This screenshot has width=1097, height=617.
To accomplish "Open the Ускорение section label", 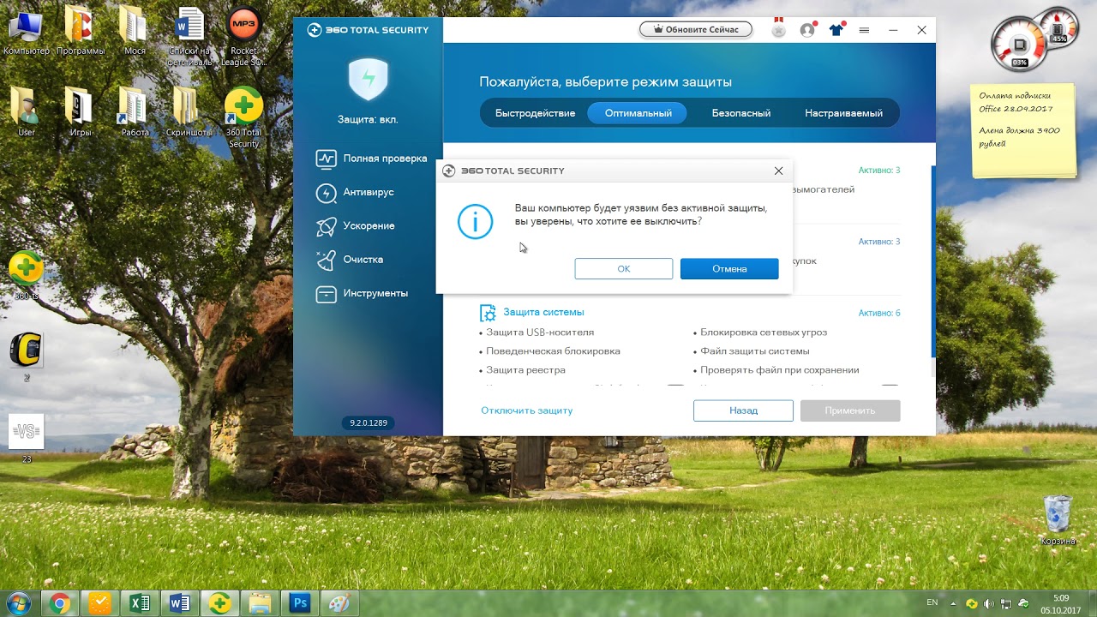I will 369,226.
